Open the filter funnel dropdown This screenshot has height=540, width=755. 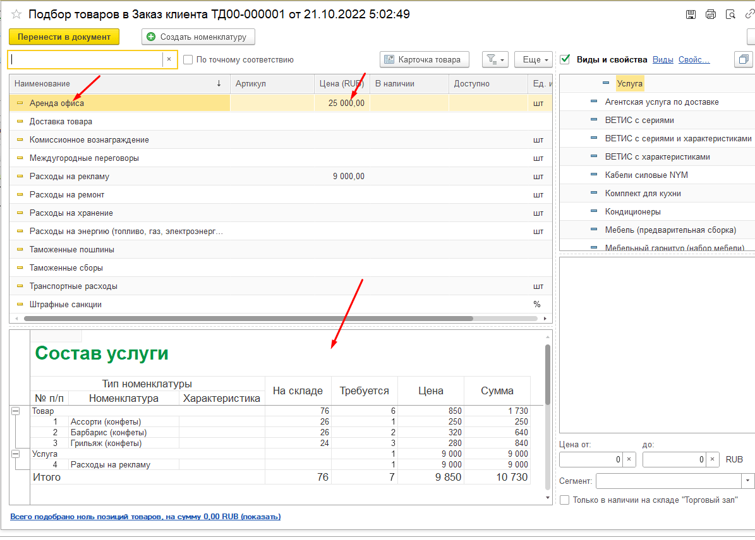495,60
